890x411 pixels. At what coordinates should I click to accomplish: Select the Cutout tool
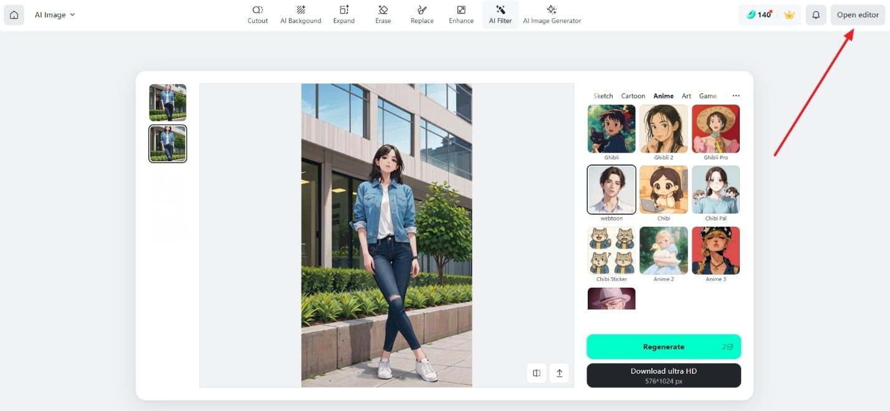(257, 15)
